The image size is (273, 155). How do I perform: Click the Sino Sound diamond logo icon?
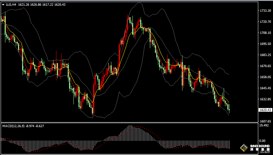(x=243, y=148)
